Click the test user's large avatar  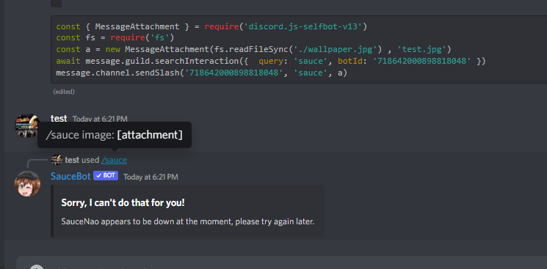point(26,125)
